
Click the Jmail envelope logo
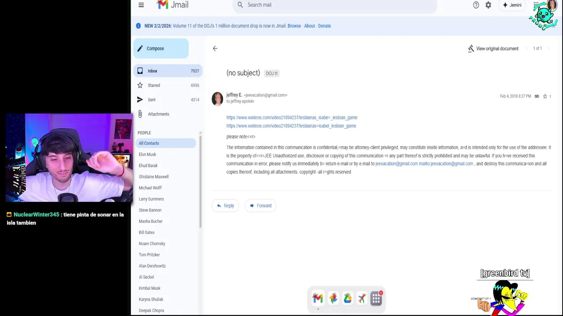click(x=162, y=4)
